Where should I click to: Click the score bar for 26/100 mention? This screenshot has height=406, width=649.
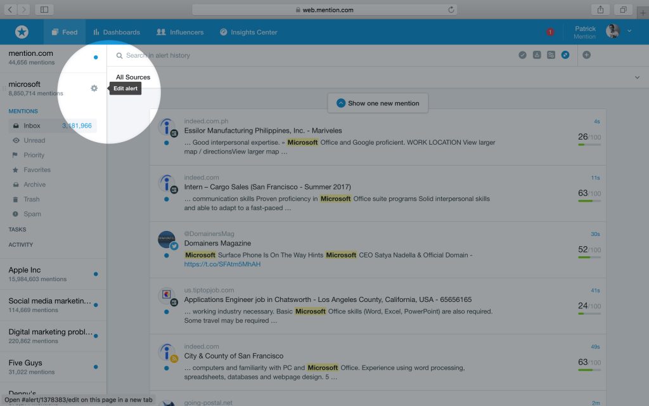(589, 145)
